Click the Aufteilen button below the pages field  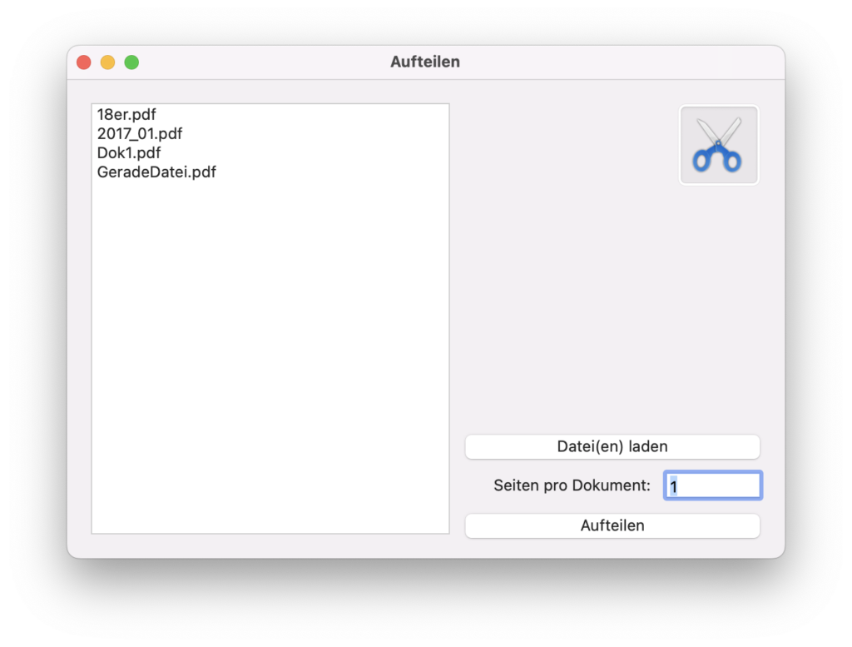point(612,525)
